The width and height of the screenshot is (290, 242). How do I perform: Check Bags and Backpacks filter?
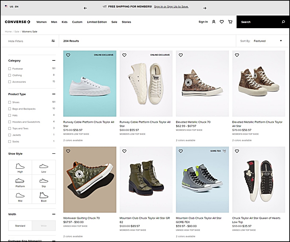coord(10,109)
